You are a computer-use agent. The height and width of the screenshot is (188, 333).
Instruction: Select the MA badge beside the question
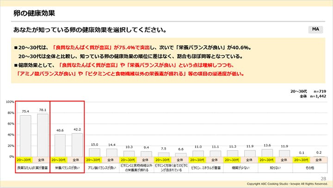[315, 29]
